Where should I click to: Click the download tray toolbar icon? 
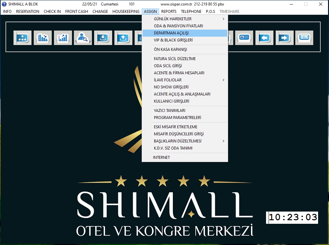[x=103, y=38]
